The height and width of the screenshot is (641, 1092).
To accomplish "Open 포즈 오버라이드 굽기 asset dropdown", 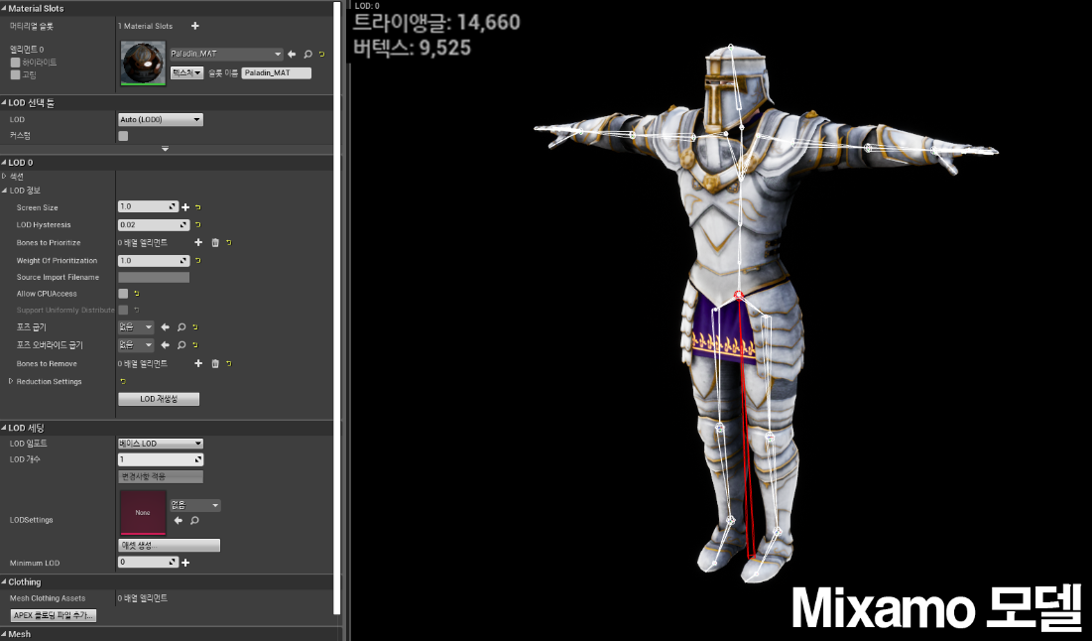I will pyautogui.click(x=136, y=345).
